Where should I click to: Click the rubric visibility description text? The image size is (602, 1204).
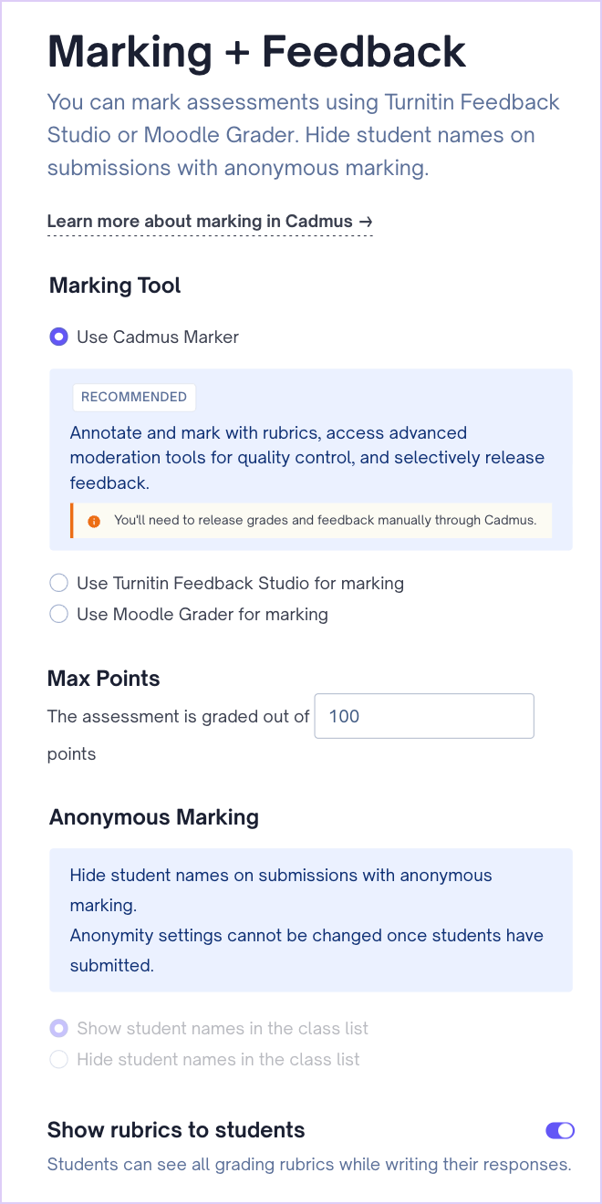point(308,1164)
